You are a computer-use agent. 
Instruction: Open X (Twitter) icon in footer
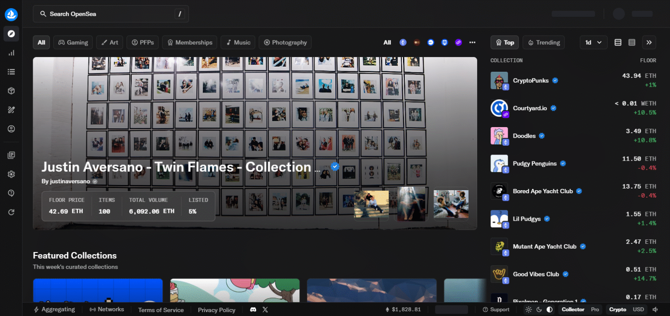pos(265,309)
